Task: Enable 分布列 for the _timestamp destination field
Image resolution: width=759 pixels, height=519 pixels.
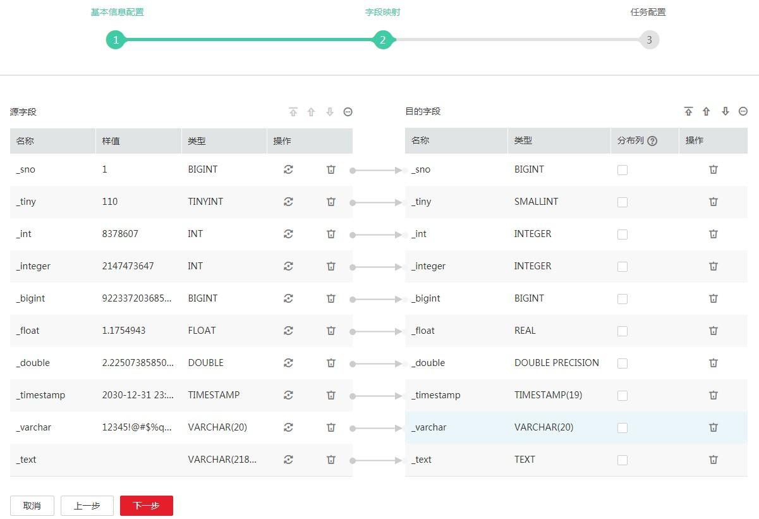Action: 622,395
